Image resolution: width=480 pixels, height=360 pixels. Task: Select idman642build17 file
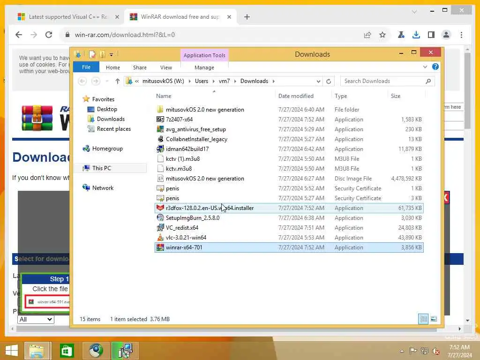pyautogui.click(x=289, y=149)
